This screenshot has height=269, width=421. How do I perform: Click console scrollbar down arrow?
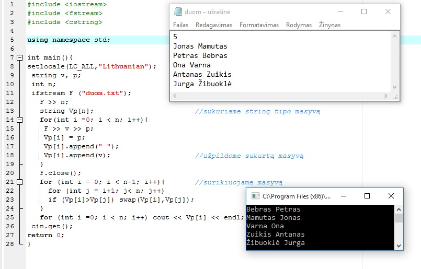point(399,246)
